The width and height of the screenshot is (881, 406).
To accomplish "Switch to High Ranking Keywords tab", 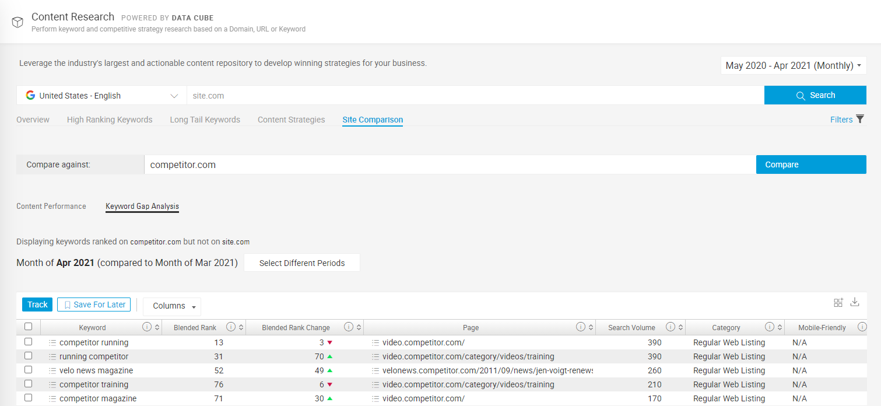I will [110, 120].
